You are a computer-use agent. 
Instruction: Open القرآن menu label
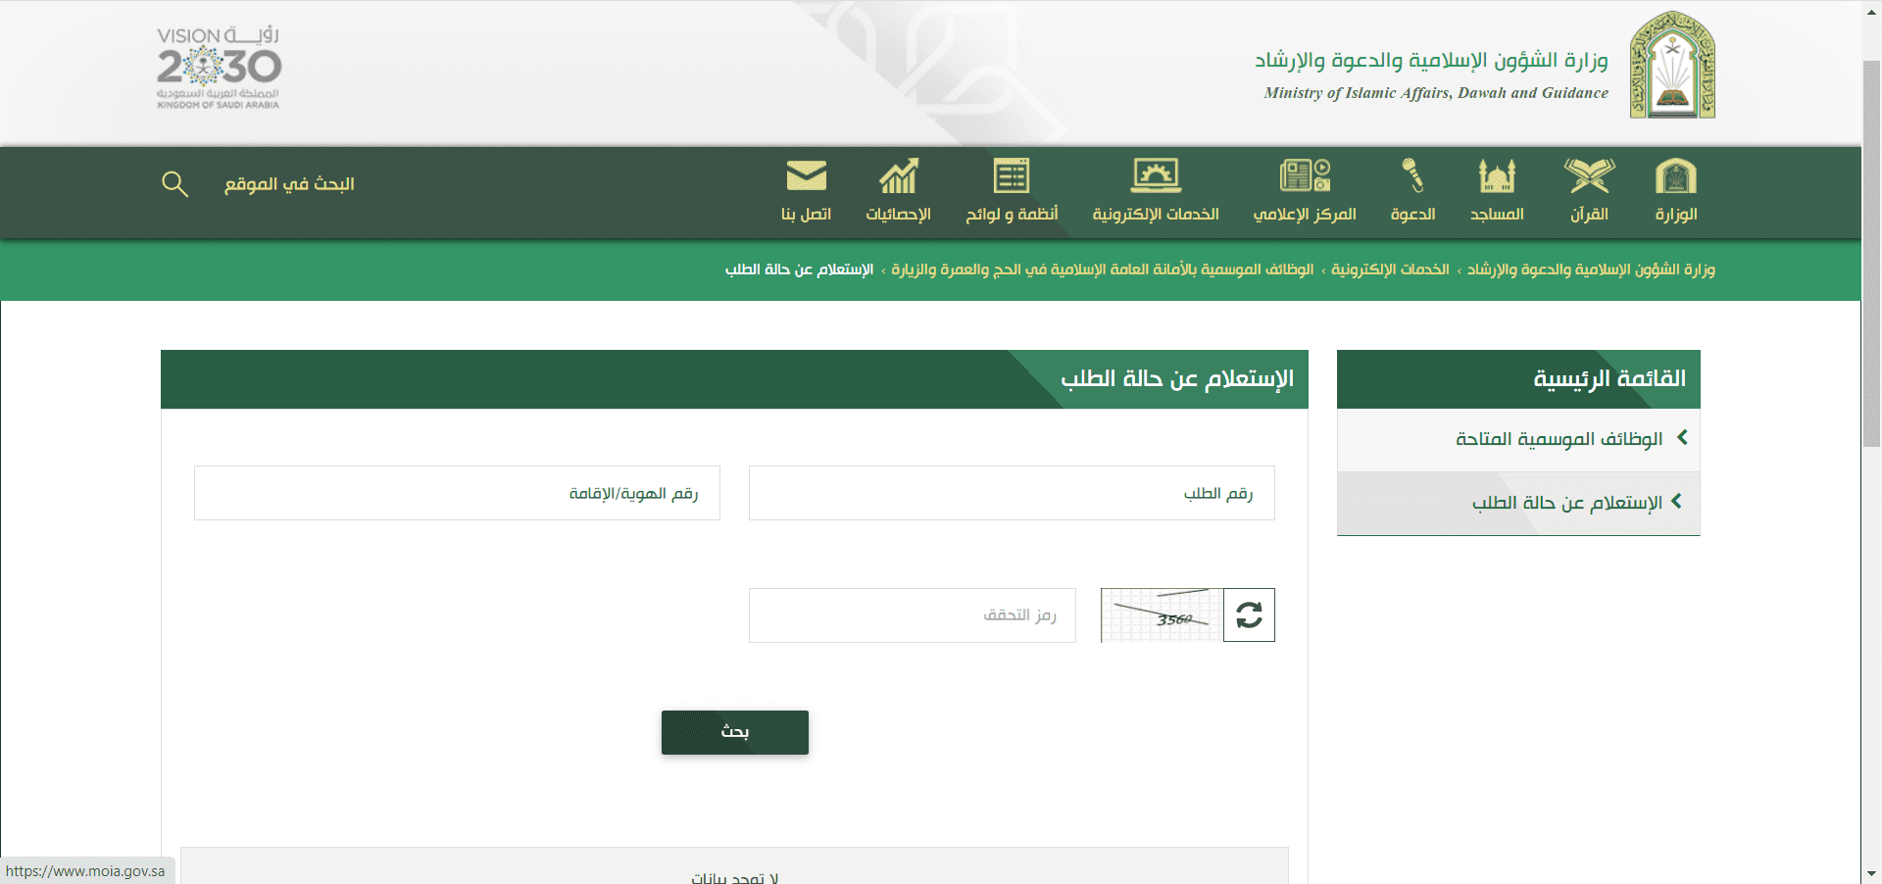click(1589, 215)
